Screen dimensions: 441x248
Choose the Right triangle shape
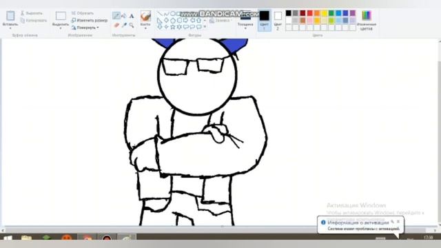point(159,21)
